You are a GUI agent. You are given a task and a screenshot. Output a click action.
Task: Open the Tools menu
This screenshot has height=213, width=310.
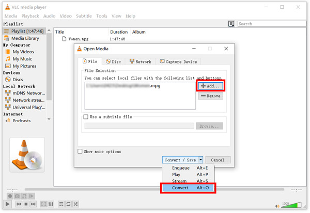pos(102,16)
